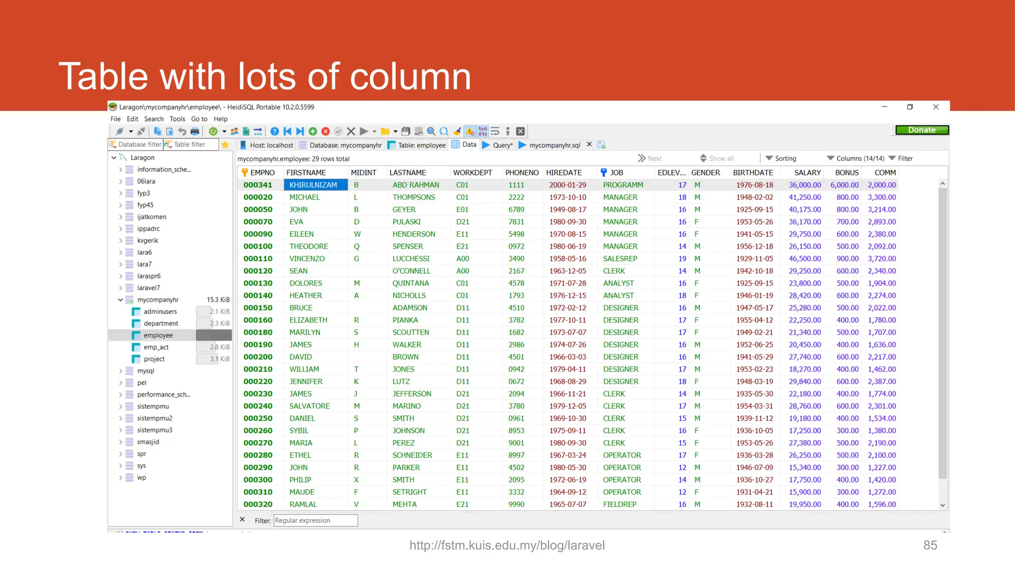This screenshot has height=571, width=1015.
Task: Collapse the mycompanyhr database node
Action: (x=120, y=300)
